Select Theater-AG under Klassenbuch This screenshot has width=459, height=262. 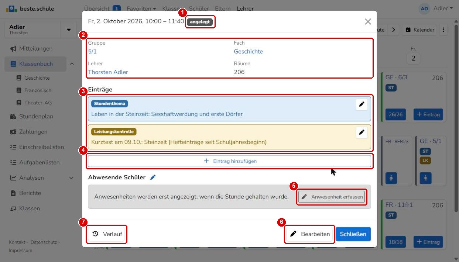[x=37, y=103]
